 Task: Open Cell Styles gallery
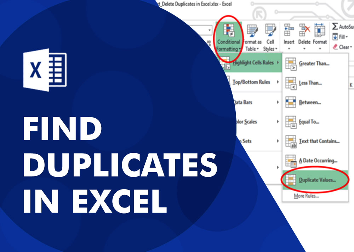coord(270,37)
